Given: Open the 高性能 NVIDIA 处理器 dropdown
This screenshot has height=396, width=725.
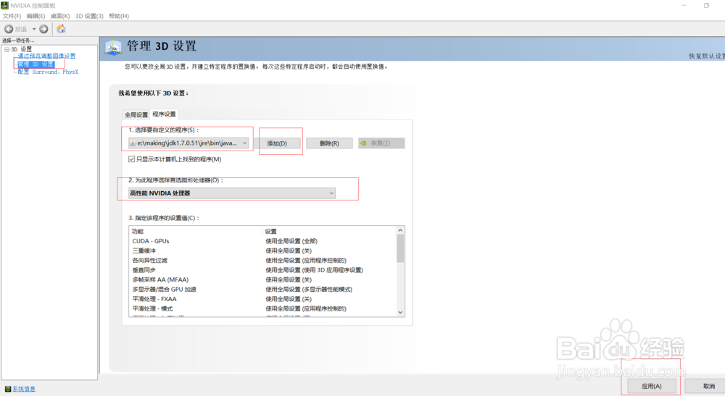Looking at the screenshot, I should point(232,193).
